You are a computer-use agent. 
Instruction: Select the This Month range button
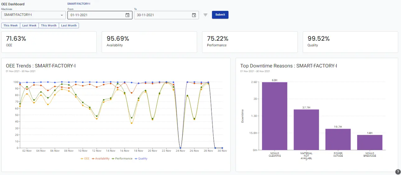click(49, 25)
